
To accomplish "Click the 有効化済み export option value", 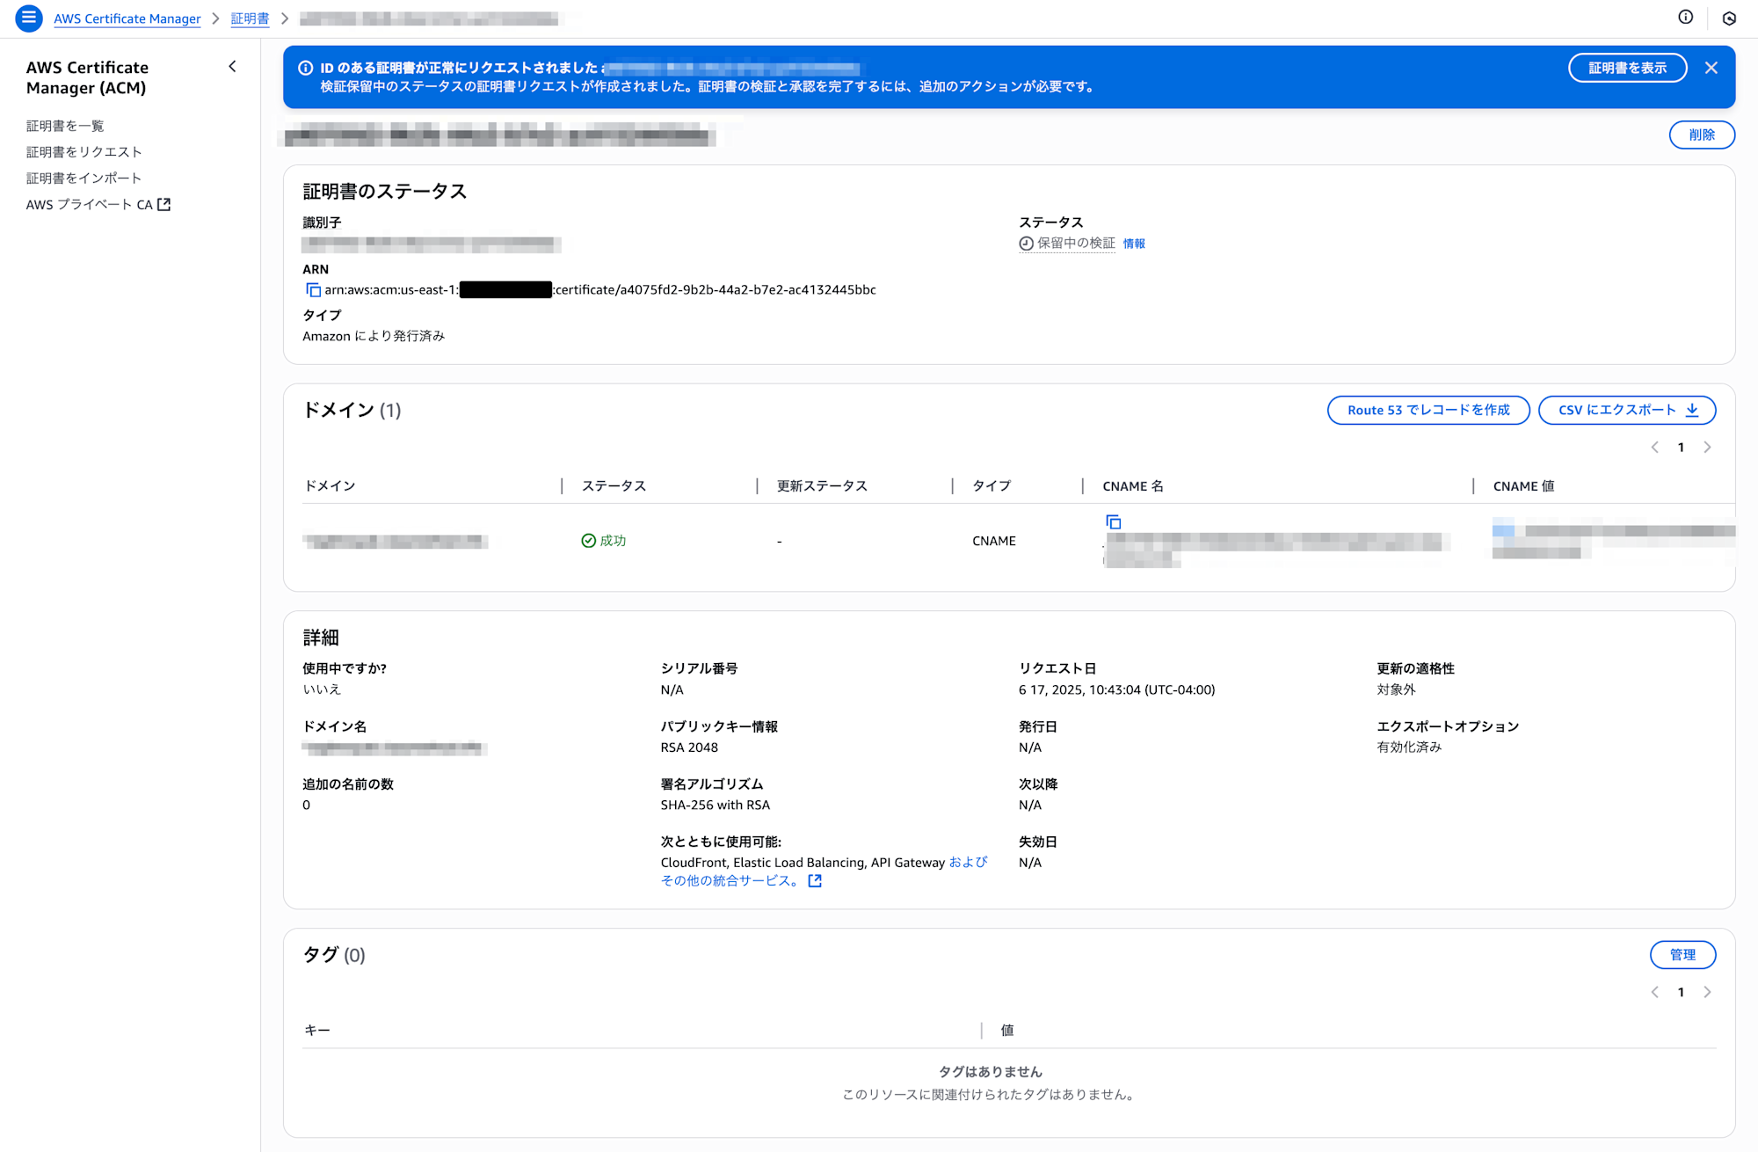I will [x=1409, y=747].
